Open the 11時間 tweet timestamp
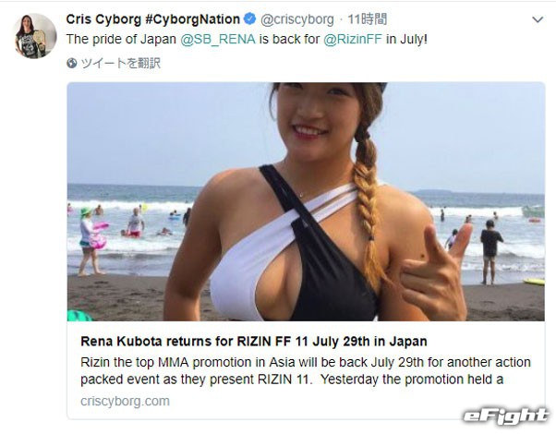This screenshot has width=556, height=434. 367,19
